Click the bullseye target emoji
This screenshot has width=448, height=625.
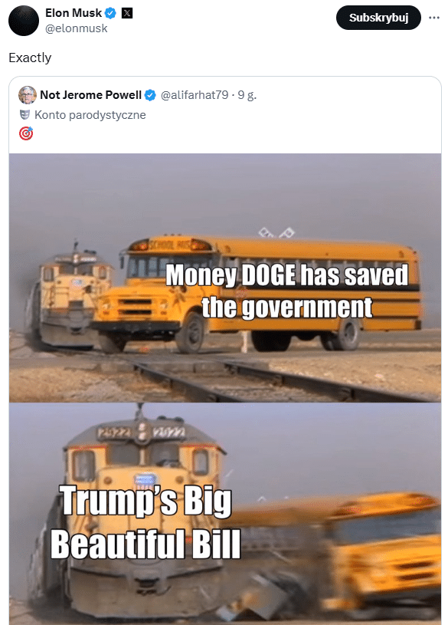(26, 133)
